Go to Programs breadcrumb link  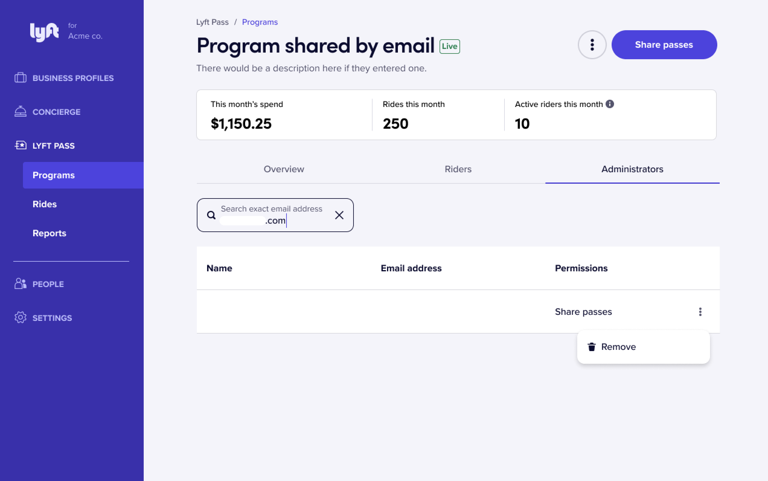(x=260, y=22)
